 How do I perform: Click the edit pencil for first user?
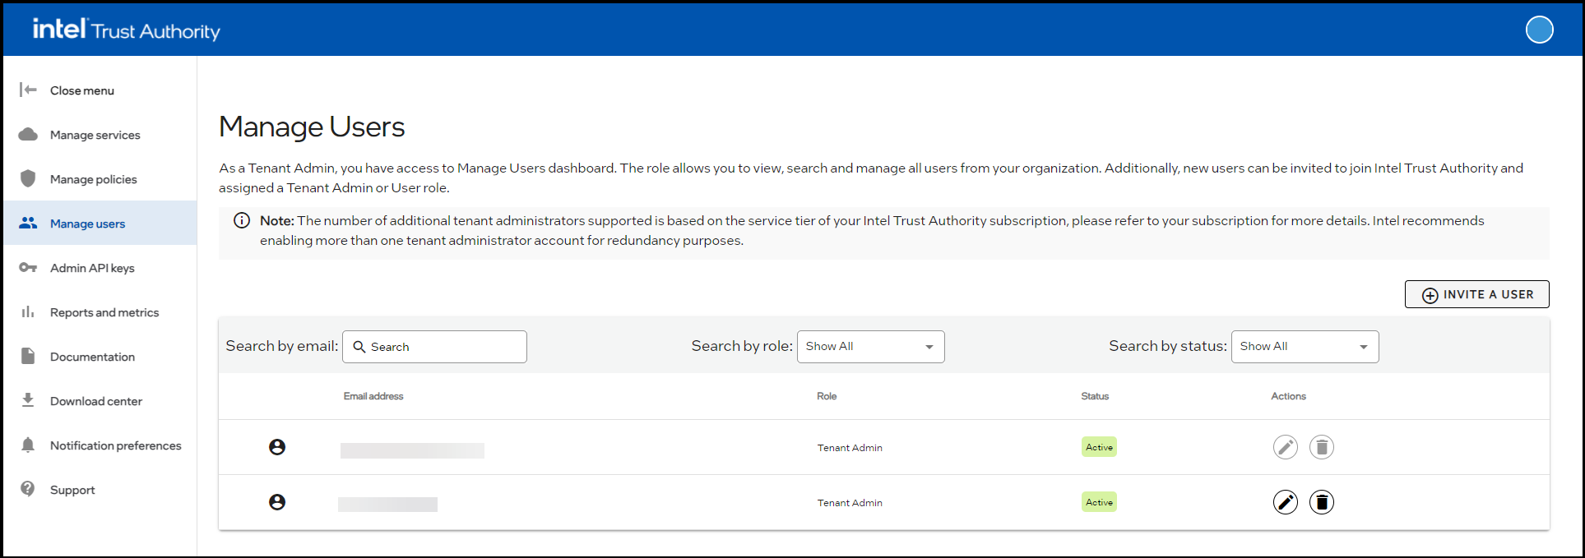click(x=1285, y=447)
